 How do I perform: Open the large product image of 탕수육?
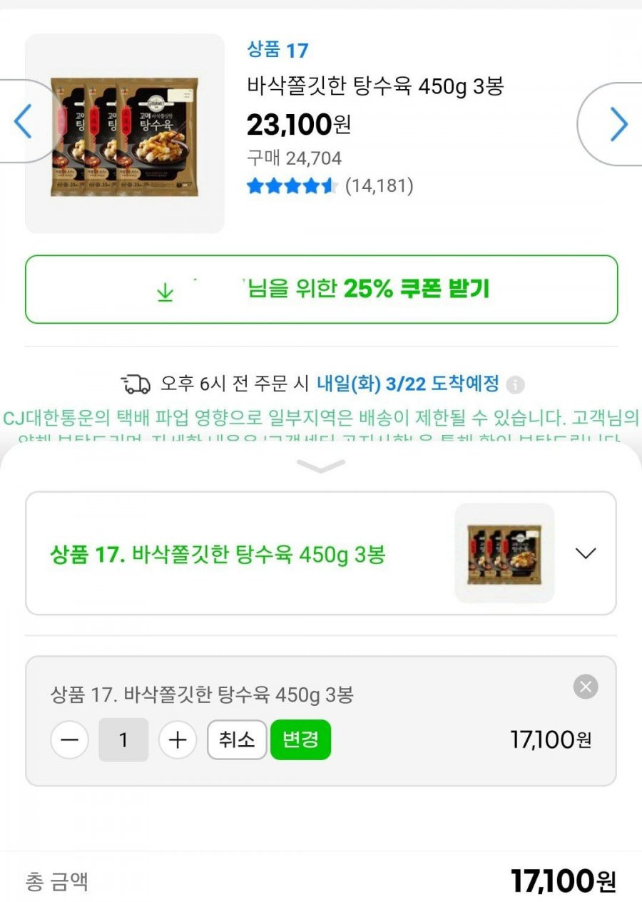point(125,133)
